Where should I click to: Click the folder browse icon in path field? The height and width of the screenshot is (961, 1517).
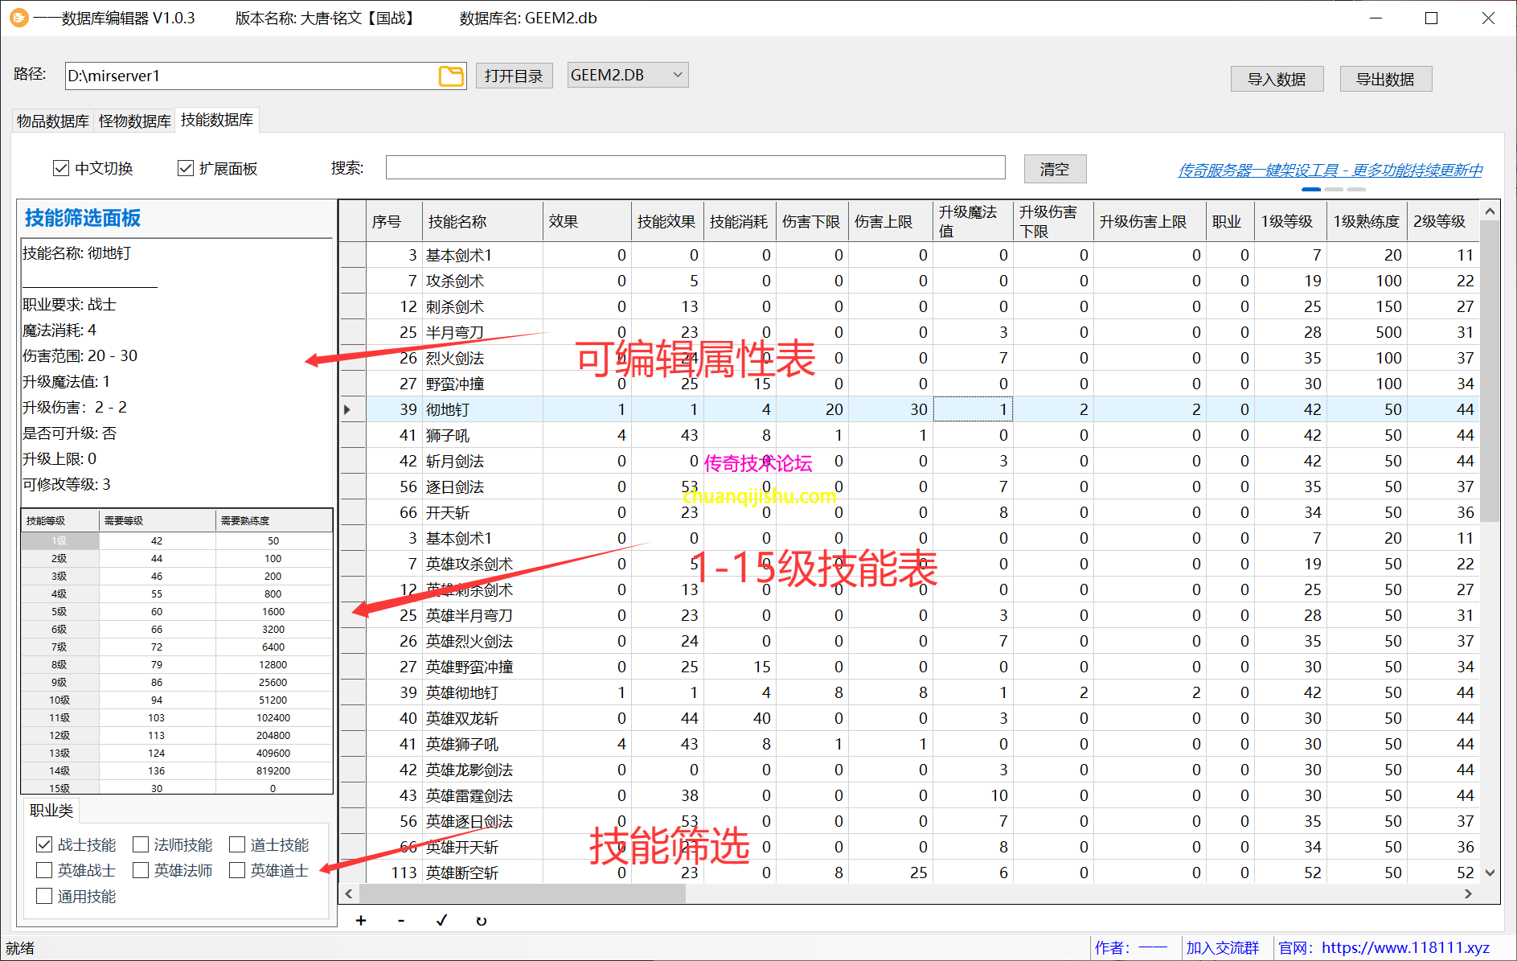point(451,76)
